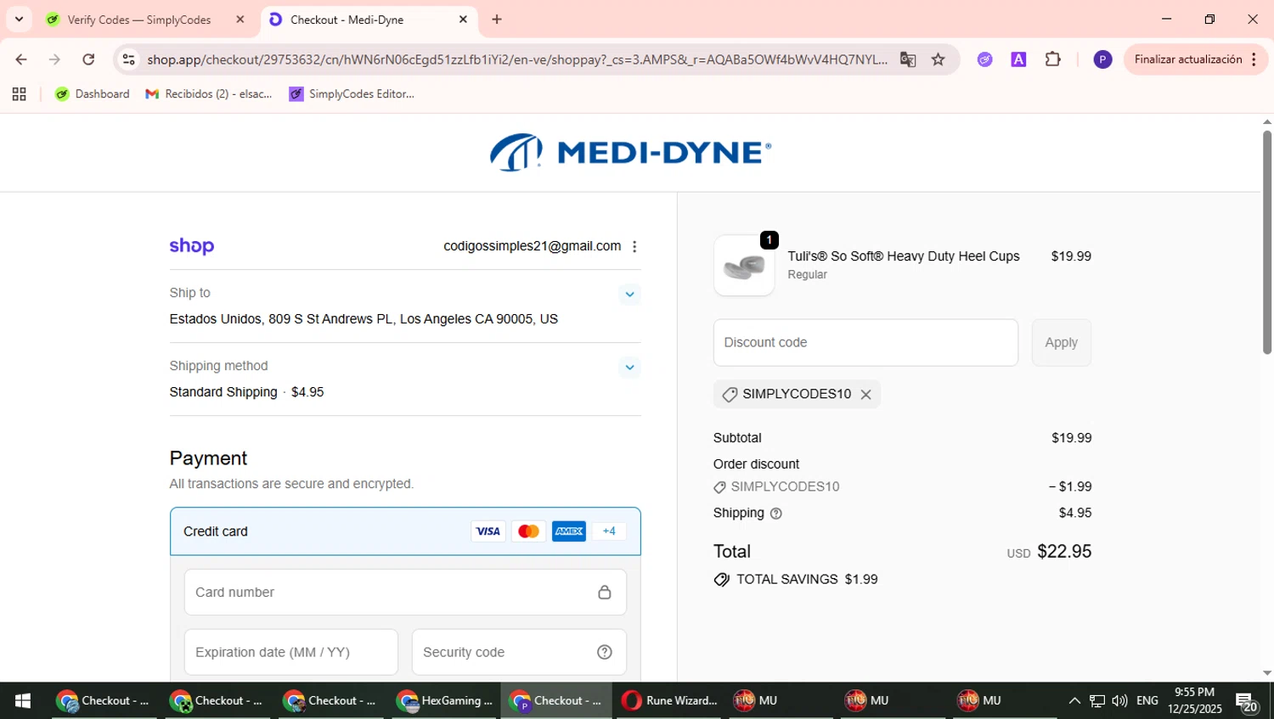Open the clock showing 9:55 PM
Viewport: 1274px width, 719px height.
[x=1195, y=701]
